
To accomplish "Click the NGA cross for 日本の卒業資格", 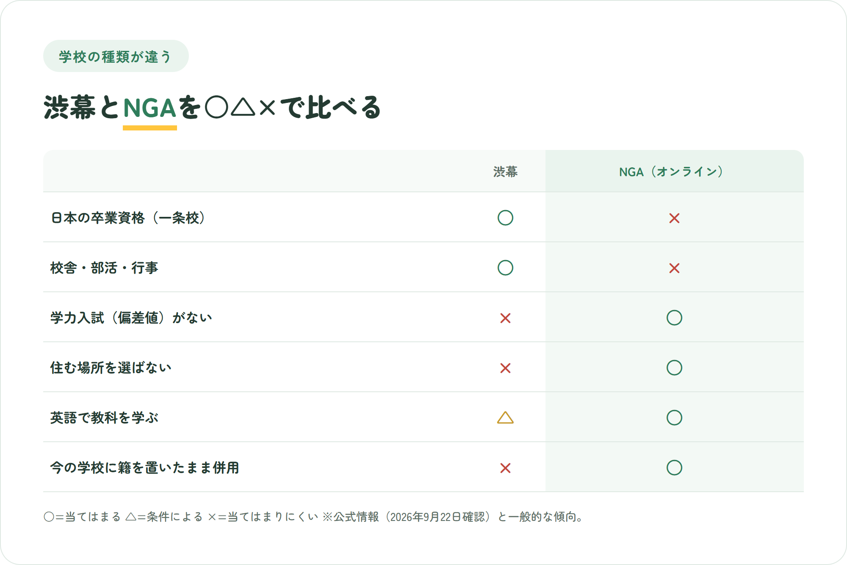I will pos(674,218).
